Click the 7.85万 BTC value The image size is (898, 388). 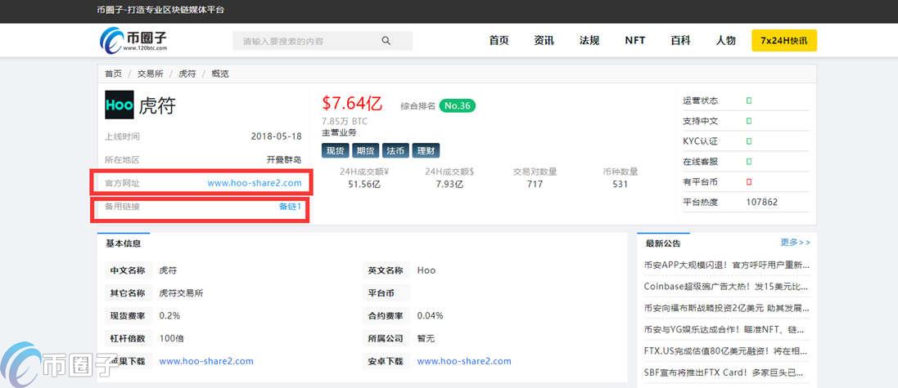point(345,122)
